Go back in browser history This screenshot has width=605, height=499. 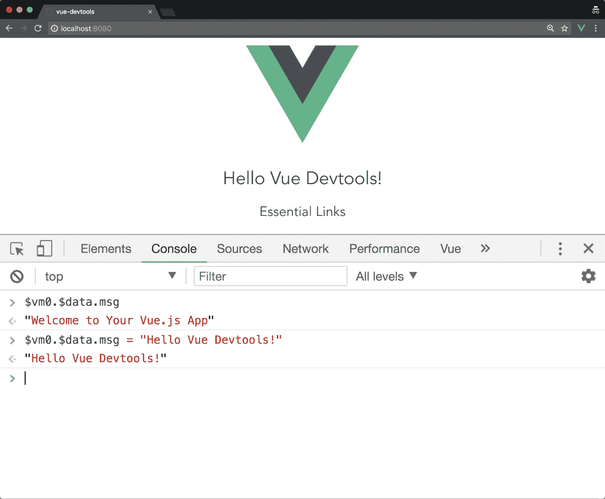(x=9, y=28)
